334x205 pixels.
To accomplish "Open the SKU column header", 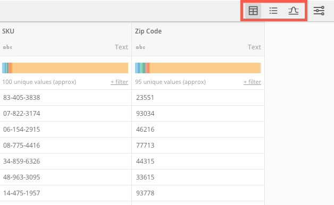I will [8, 31].
